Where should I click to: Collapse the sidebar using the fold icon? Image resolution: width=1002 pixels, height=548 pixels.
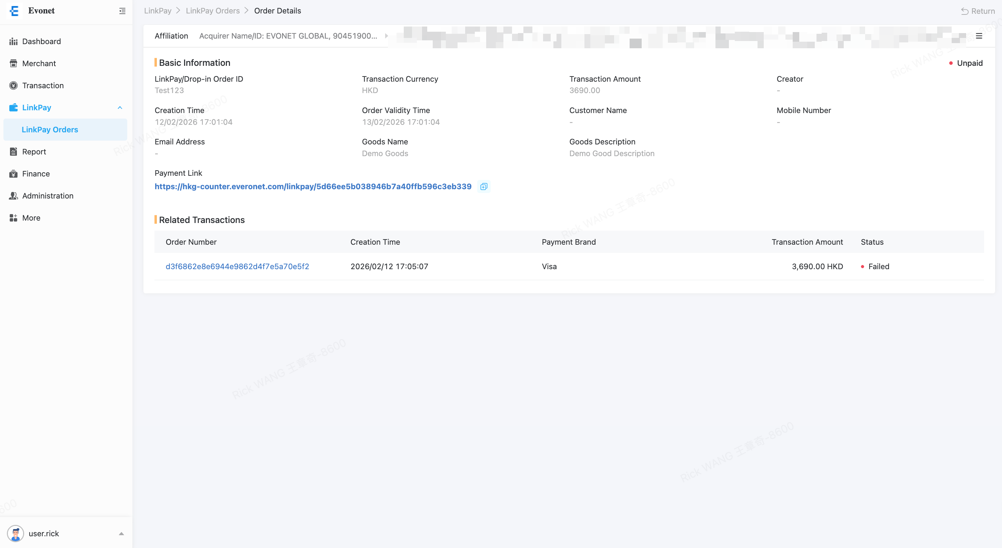coord(122,11)
